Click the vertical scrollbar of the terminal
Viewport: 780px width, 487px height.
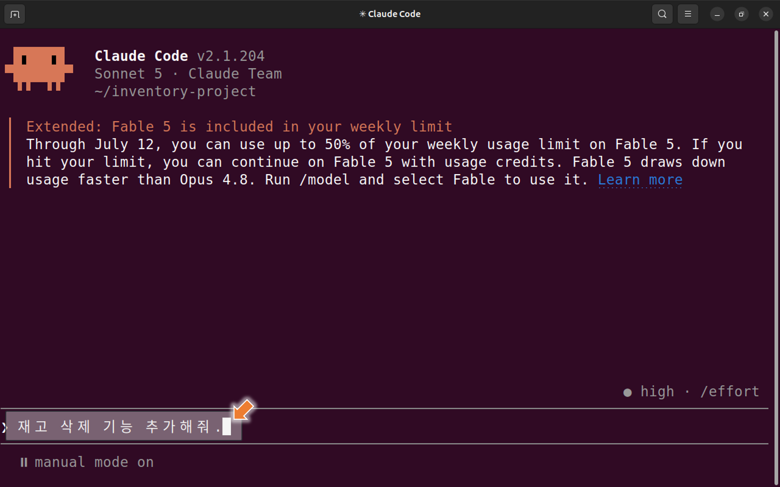pos(776,257)
